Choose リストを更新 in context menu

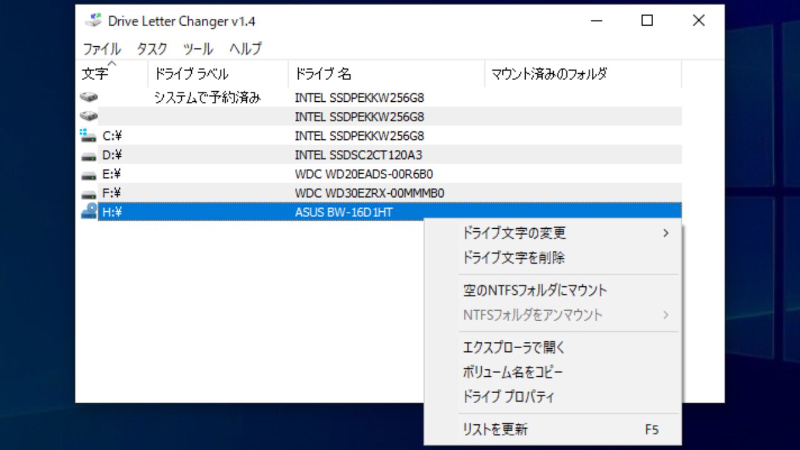553,429
